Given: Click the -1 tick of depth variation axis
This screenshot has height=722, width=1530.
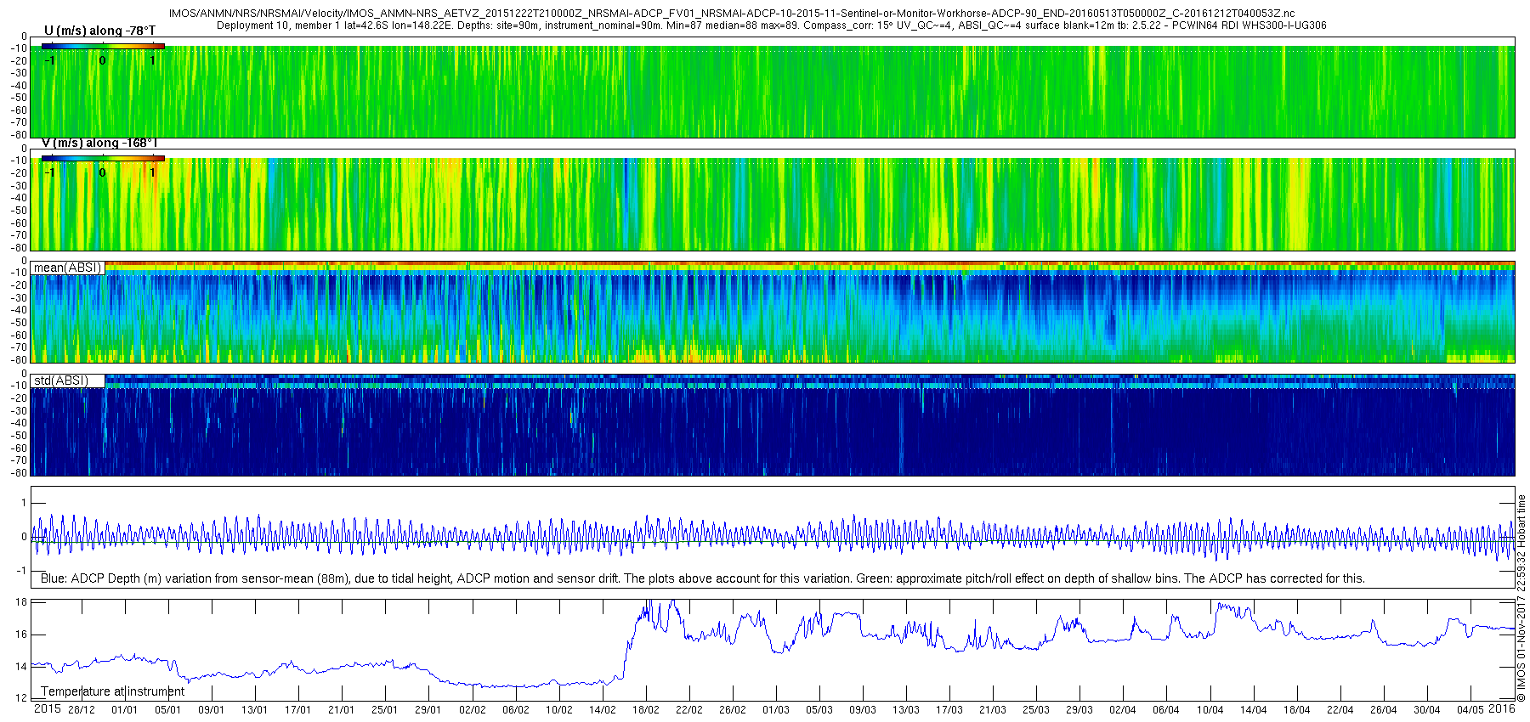Looking at the screenshot, I should point(23,571).
